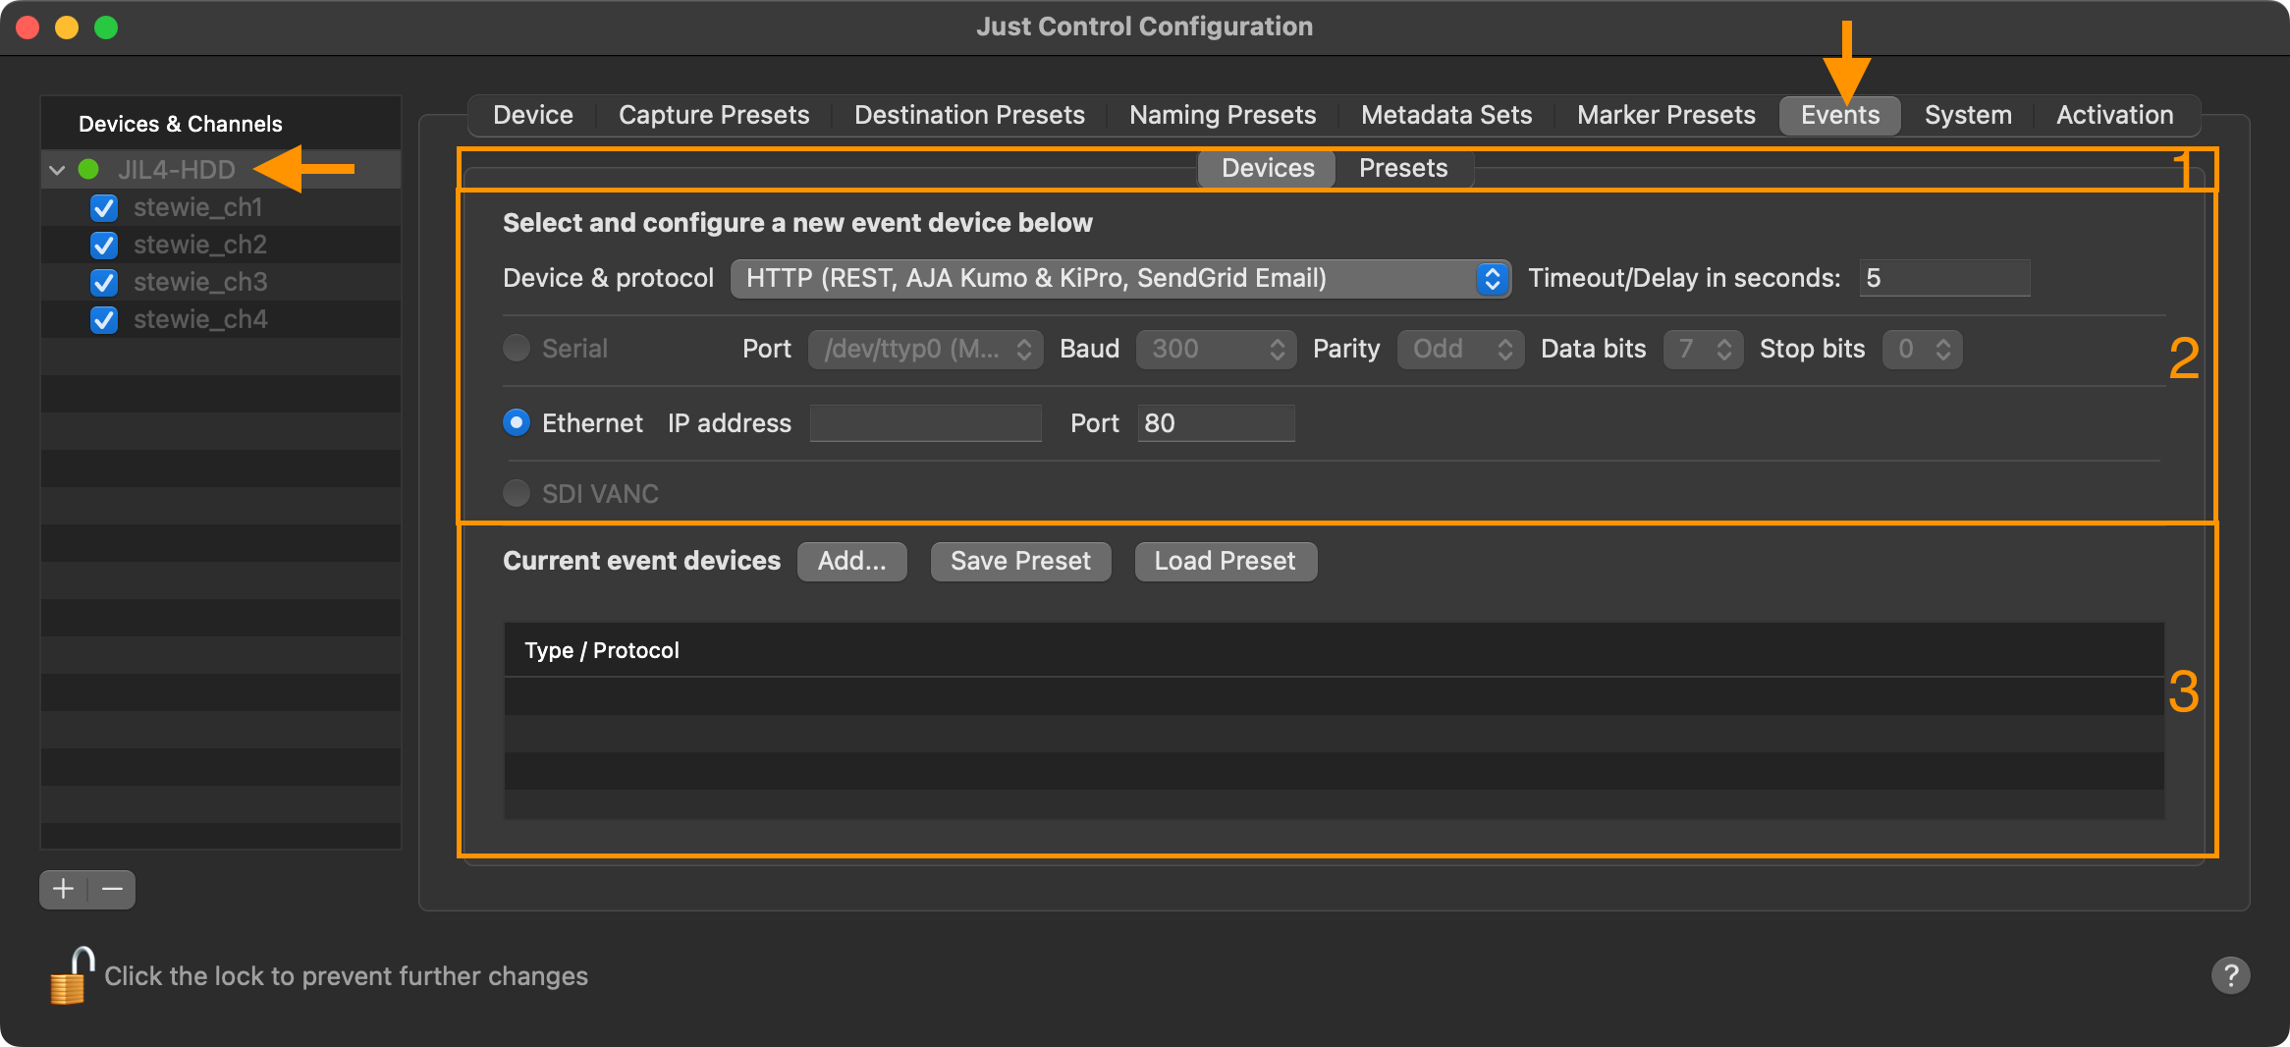Screen dimensions: 2290x1047
Task: Click the green status dot of JIL4-HDD
Action: (x=88, y=169)
